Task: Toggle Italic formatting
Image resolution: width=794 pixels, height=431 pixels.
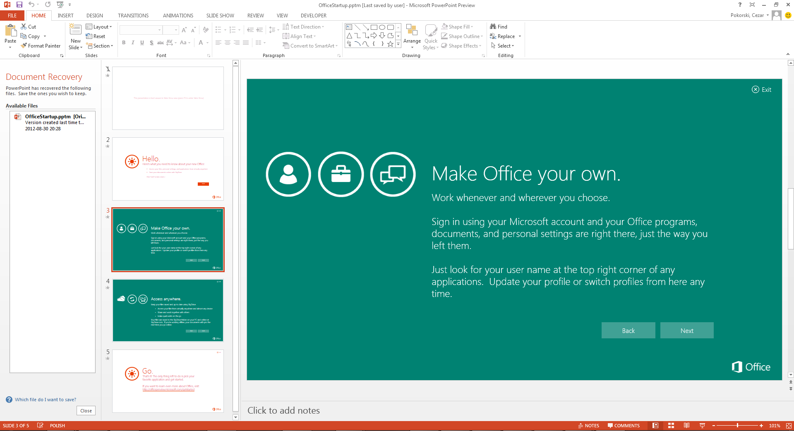Action: point(133,43)
